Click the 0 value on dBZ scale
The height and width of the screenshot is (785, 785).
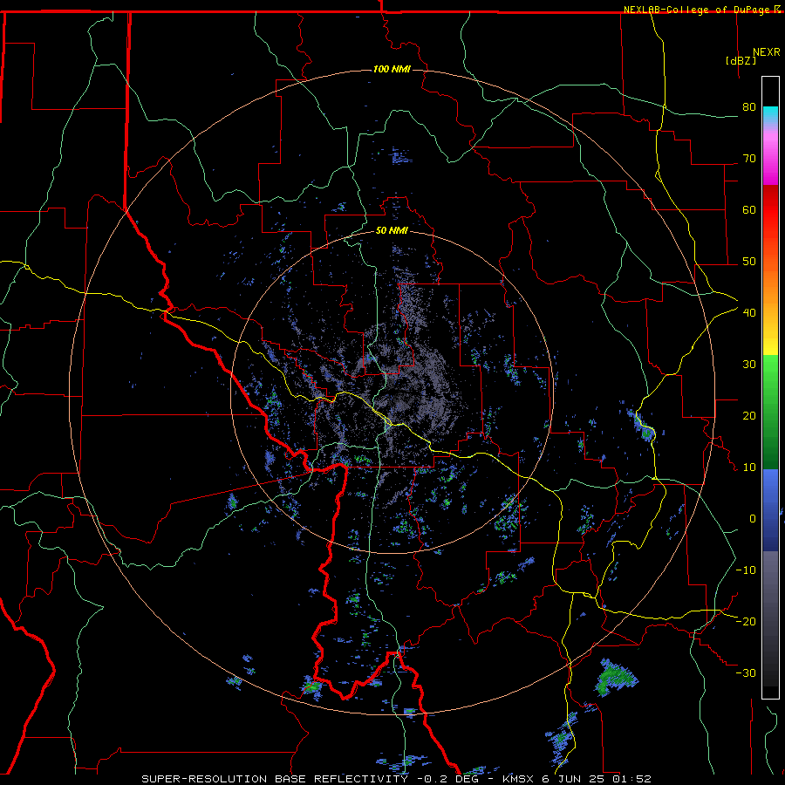click(753, 519)
